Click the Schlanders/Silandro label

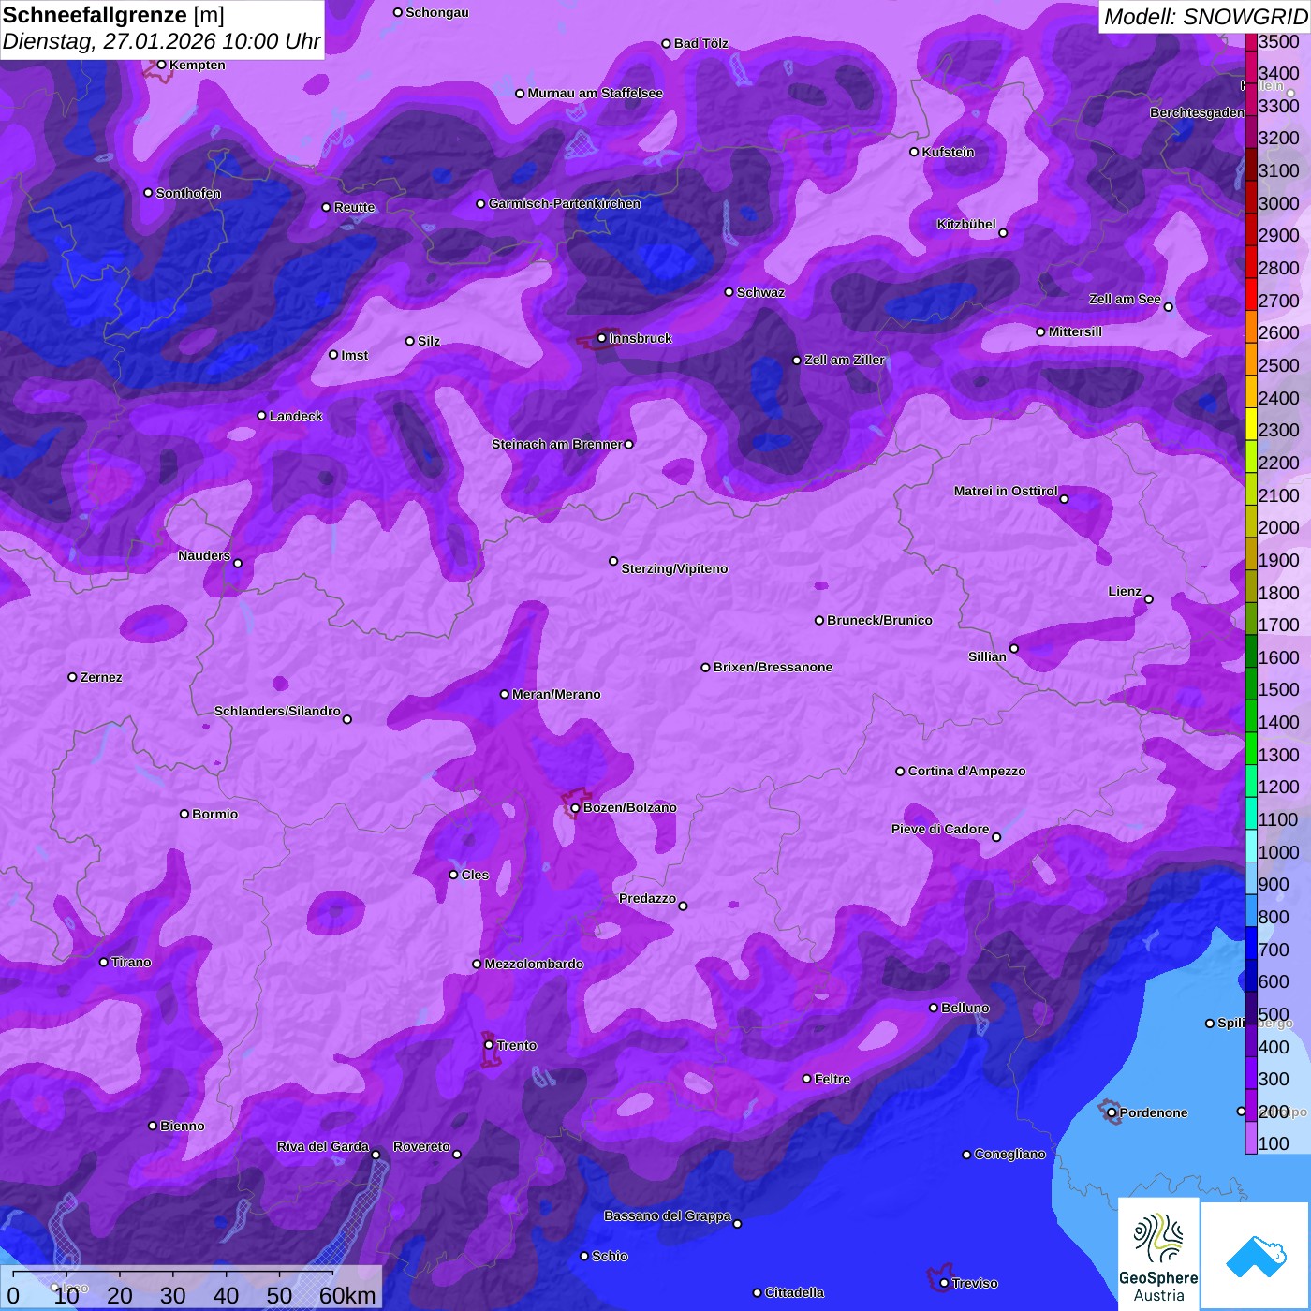click(277, 711)
